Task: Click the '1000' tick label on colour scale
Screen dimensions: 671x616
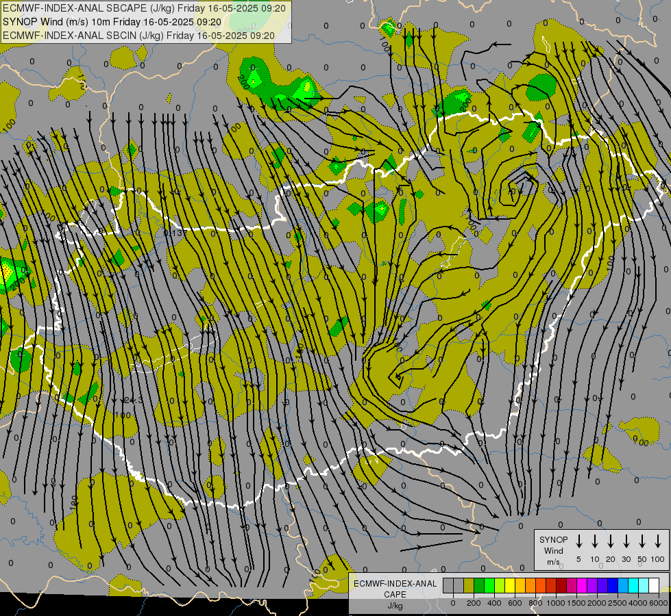Action: tap(556, 603)
